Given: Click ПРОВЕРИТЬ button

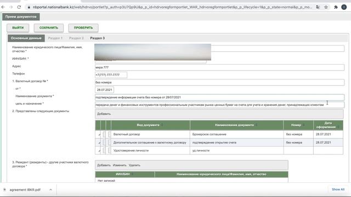Looking at the screenshot, I should tap(83, 28).
